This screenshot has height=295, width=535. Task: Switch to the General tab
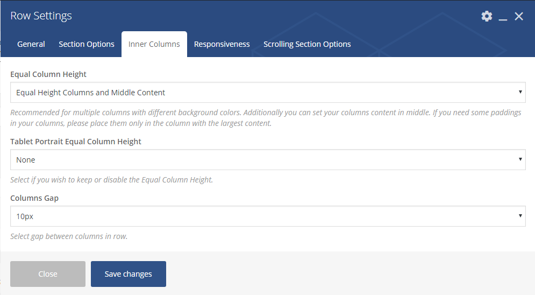(x=31, y=44)
